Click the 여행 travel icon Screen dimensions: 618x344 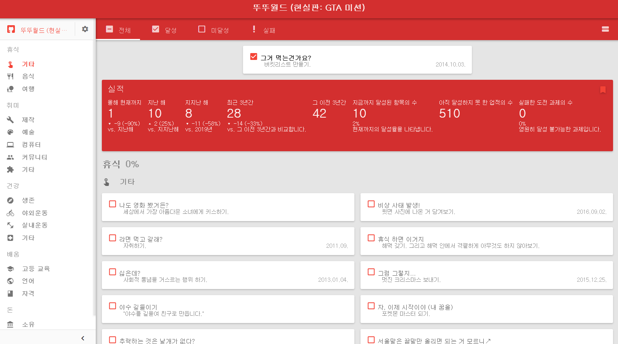10,89
